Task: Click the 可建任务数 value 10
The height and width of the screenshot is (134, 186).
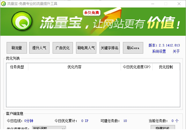Action: pyautogui.click(x=125, y=121)
